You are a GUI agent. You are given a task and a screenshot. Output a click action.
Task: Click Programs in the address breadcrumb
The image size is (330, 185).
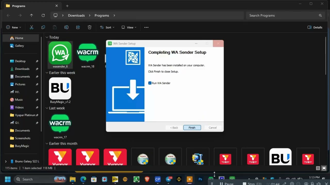[102, 15]
